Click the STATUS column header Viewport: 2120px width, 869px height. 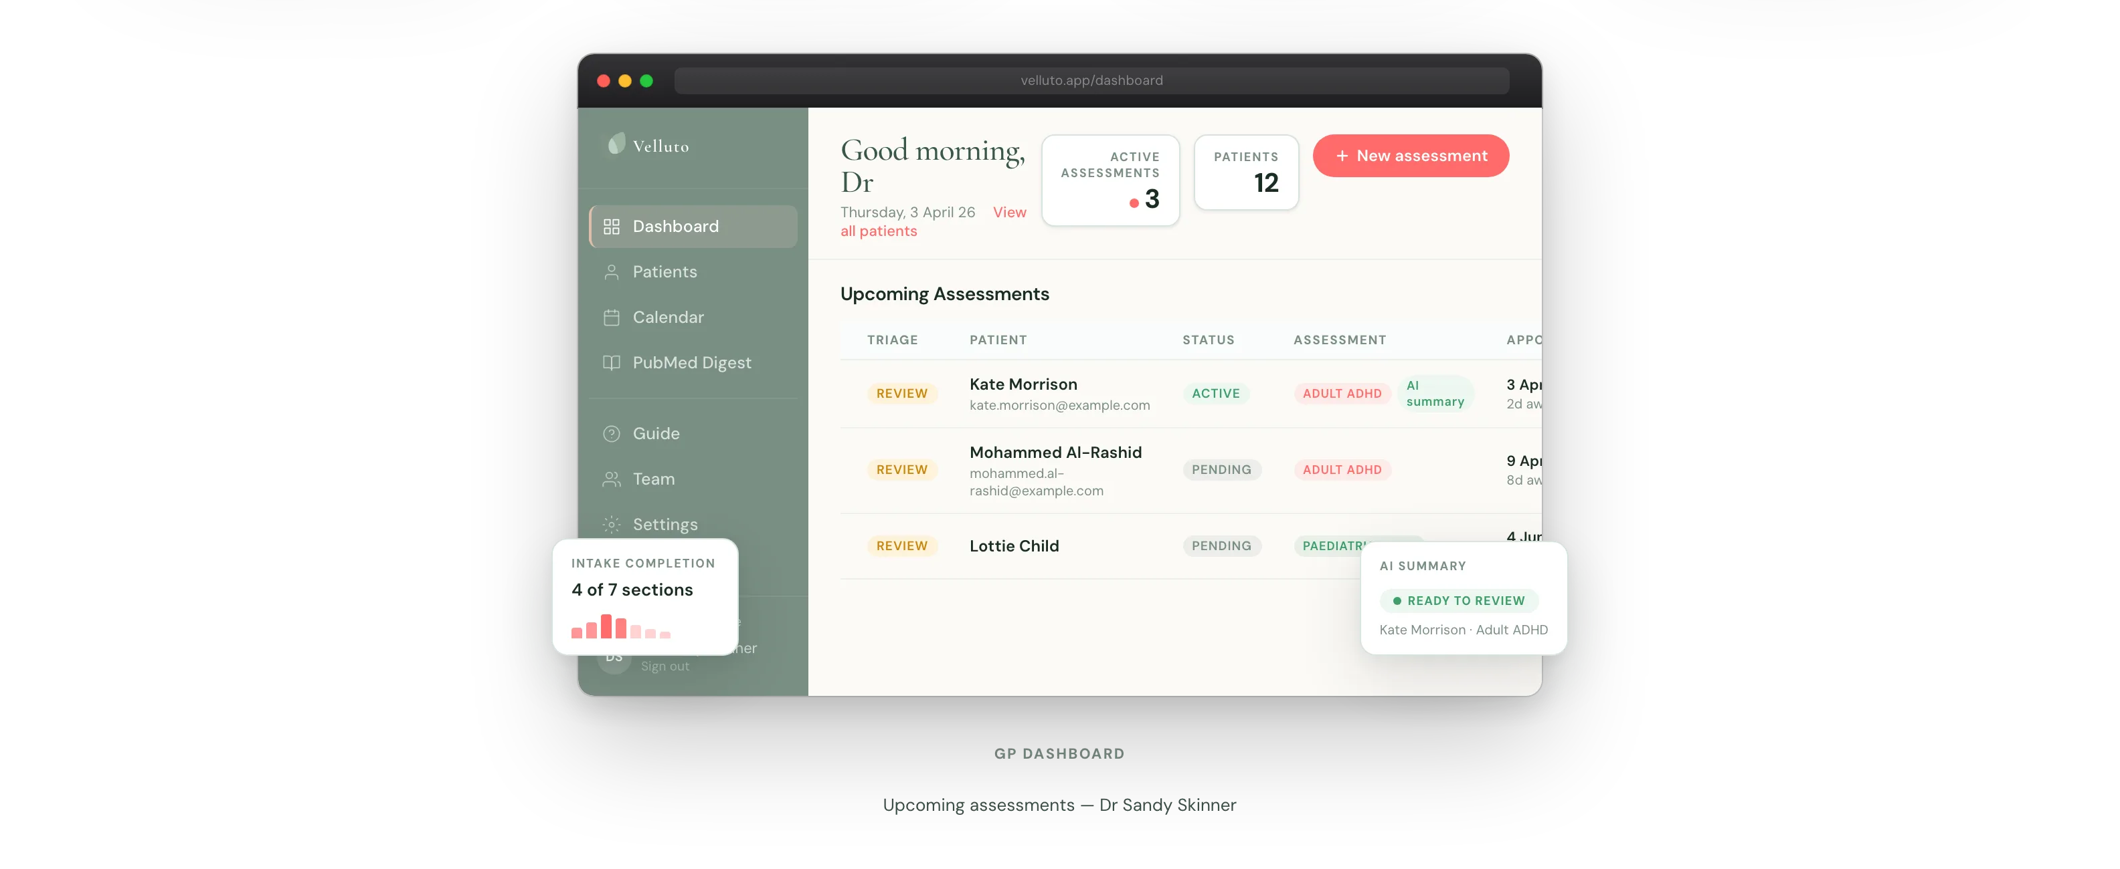pos(1208,340)
